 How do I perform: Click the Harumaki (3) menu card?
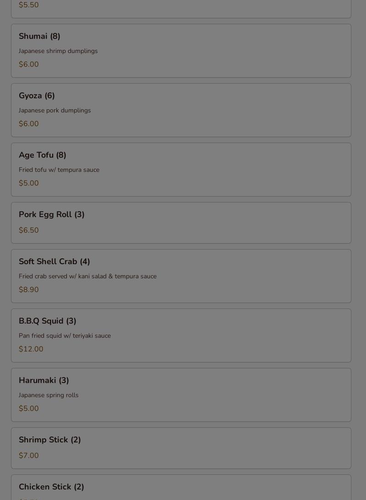pos(181,395)
